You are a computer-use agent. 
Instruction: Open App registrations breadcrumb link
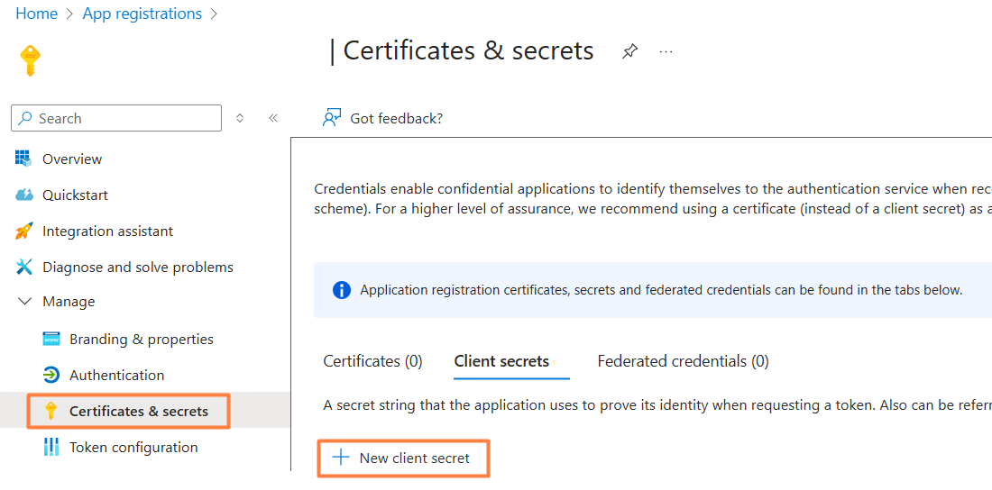pyautogui.click(x=142, y=14)
